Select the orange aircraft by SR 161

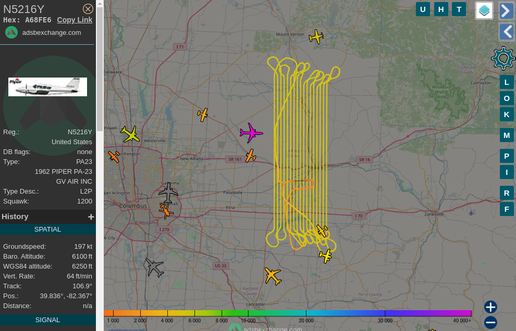(x=250, y=156)
